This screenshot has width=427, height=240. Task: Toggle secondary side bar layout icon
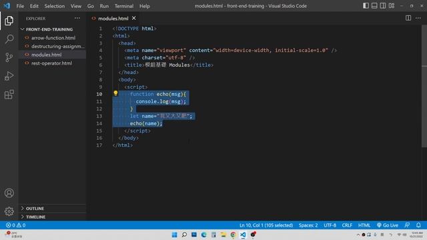coord(383,6)
